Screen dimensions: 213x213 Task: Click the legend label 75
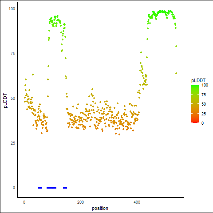click(204, 95)
